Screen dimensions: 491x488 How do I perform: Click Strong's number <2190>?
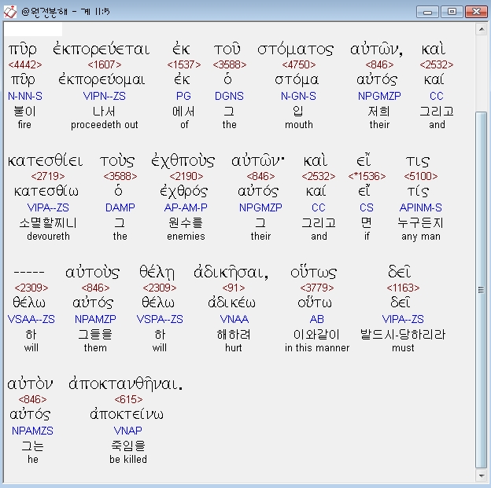186,177
